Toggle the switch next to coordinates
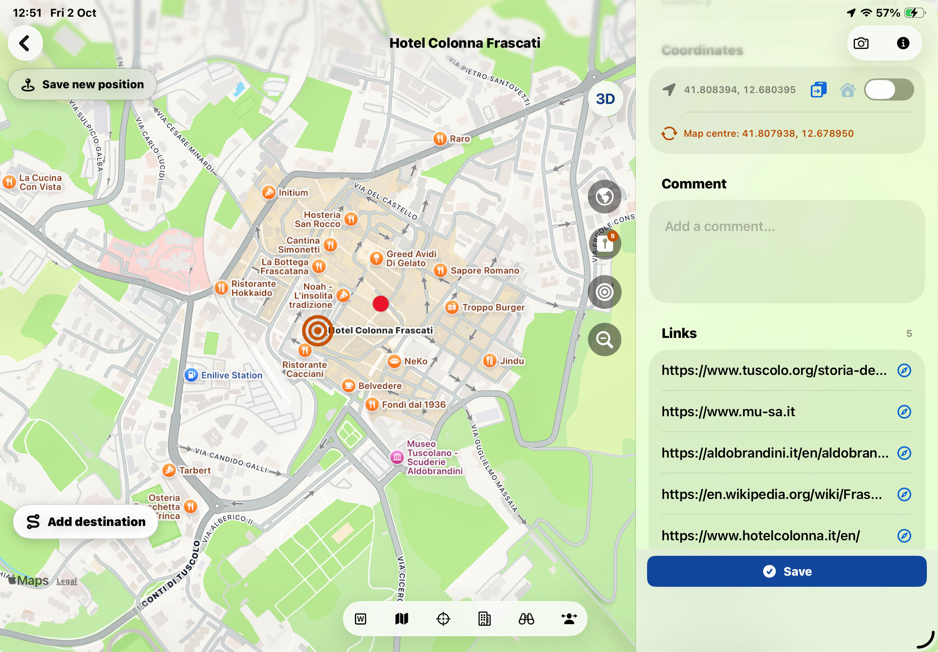 (x=889, y=89)
